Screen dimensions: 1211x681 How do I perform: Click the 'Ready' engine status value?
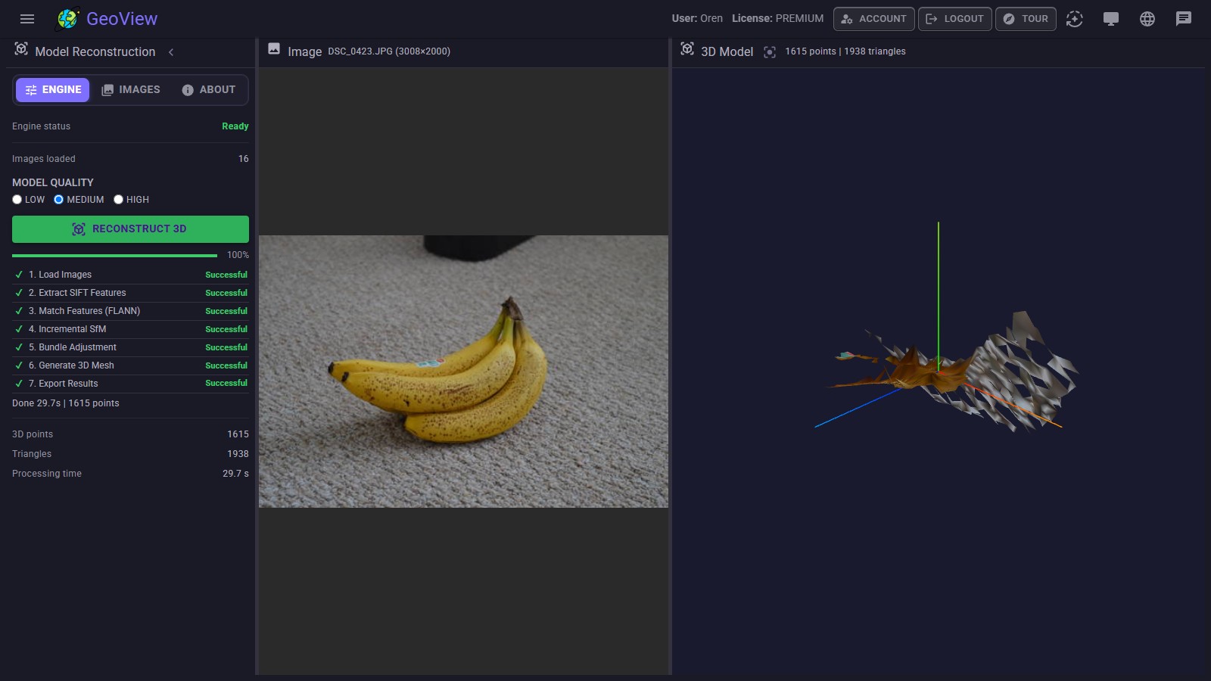[x=235, y=126]
